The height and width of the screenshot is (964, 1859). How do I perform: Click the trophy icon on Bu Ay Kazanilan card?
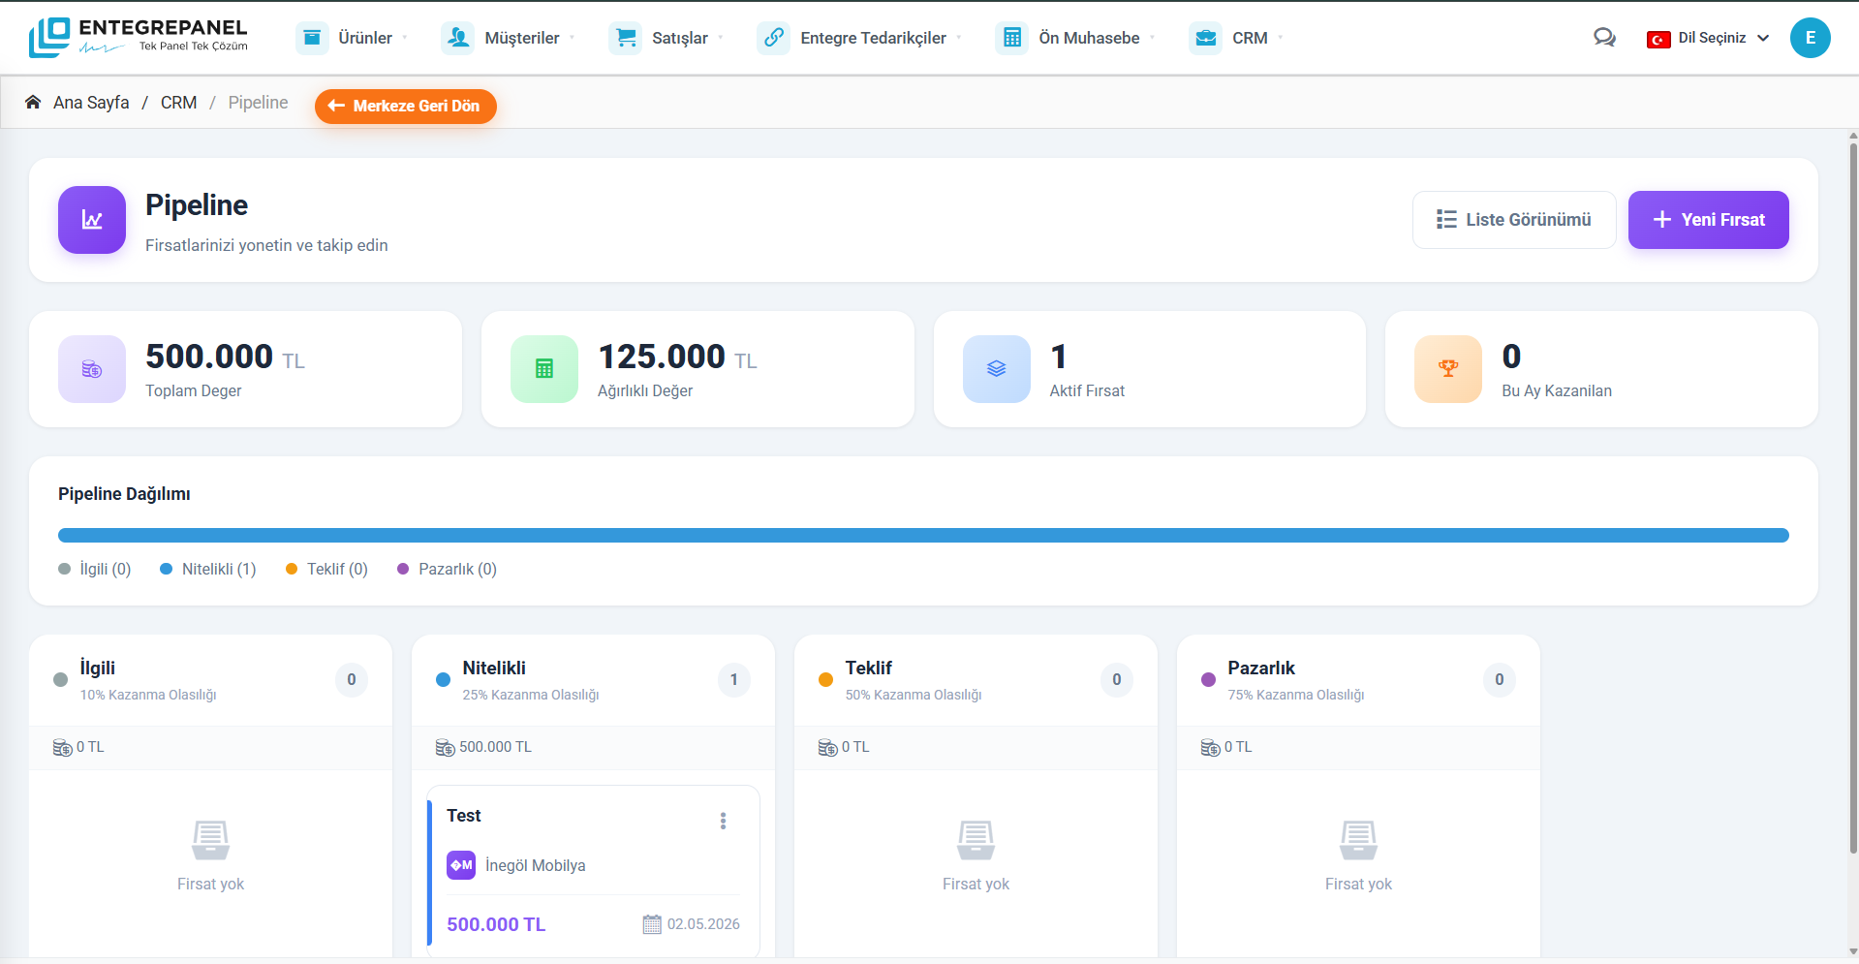[x=1448, y=368]
